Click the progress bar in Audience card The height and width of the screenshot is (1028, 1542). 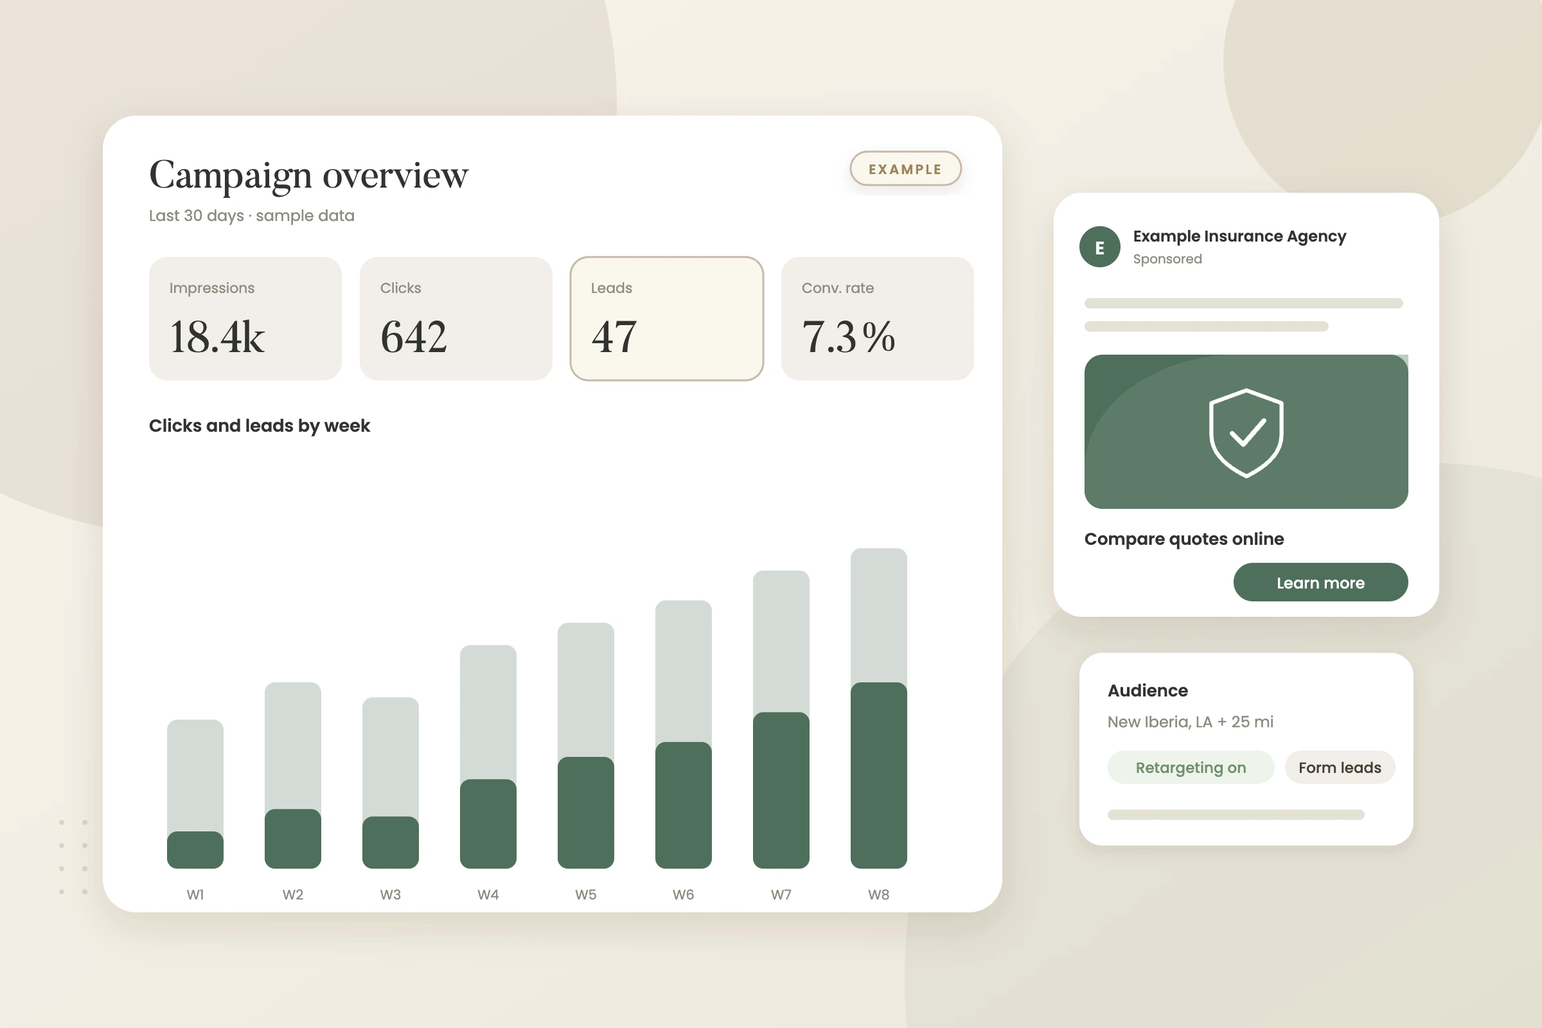(x=1236, y=815)
